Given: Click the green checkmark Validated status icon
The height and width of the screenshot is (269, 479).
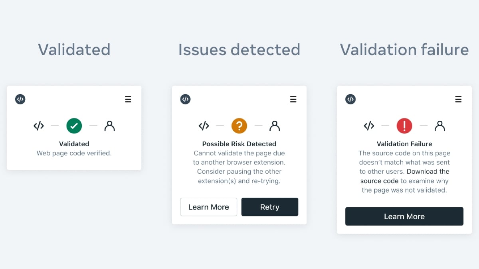Looking at the screenshot, I should pos(74,126).
